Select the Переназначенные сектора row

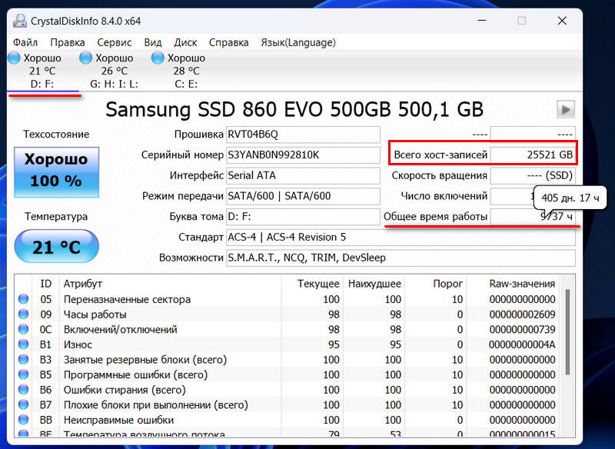pyautogui.click(x=287, y=299)
